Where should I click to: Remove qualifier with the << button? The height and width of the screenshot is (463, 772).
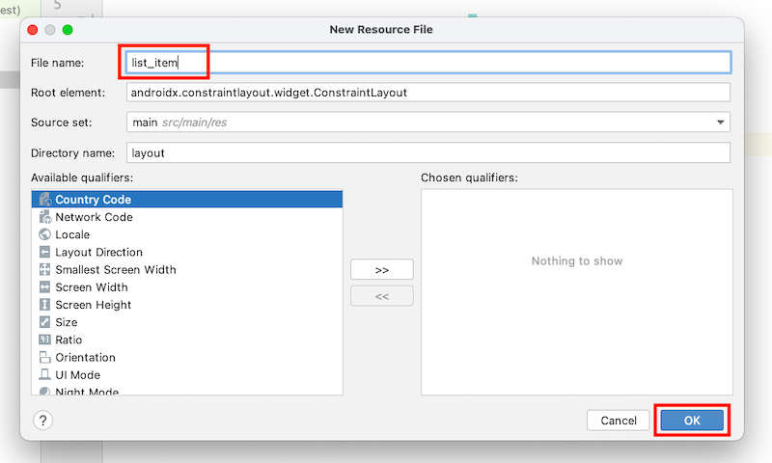point(382,296)
